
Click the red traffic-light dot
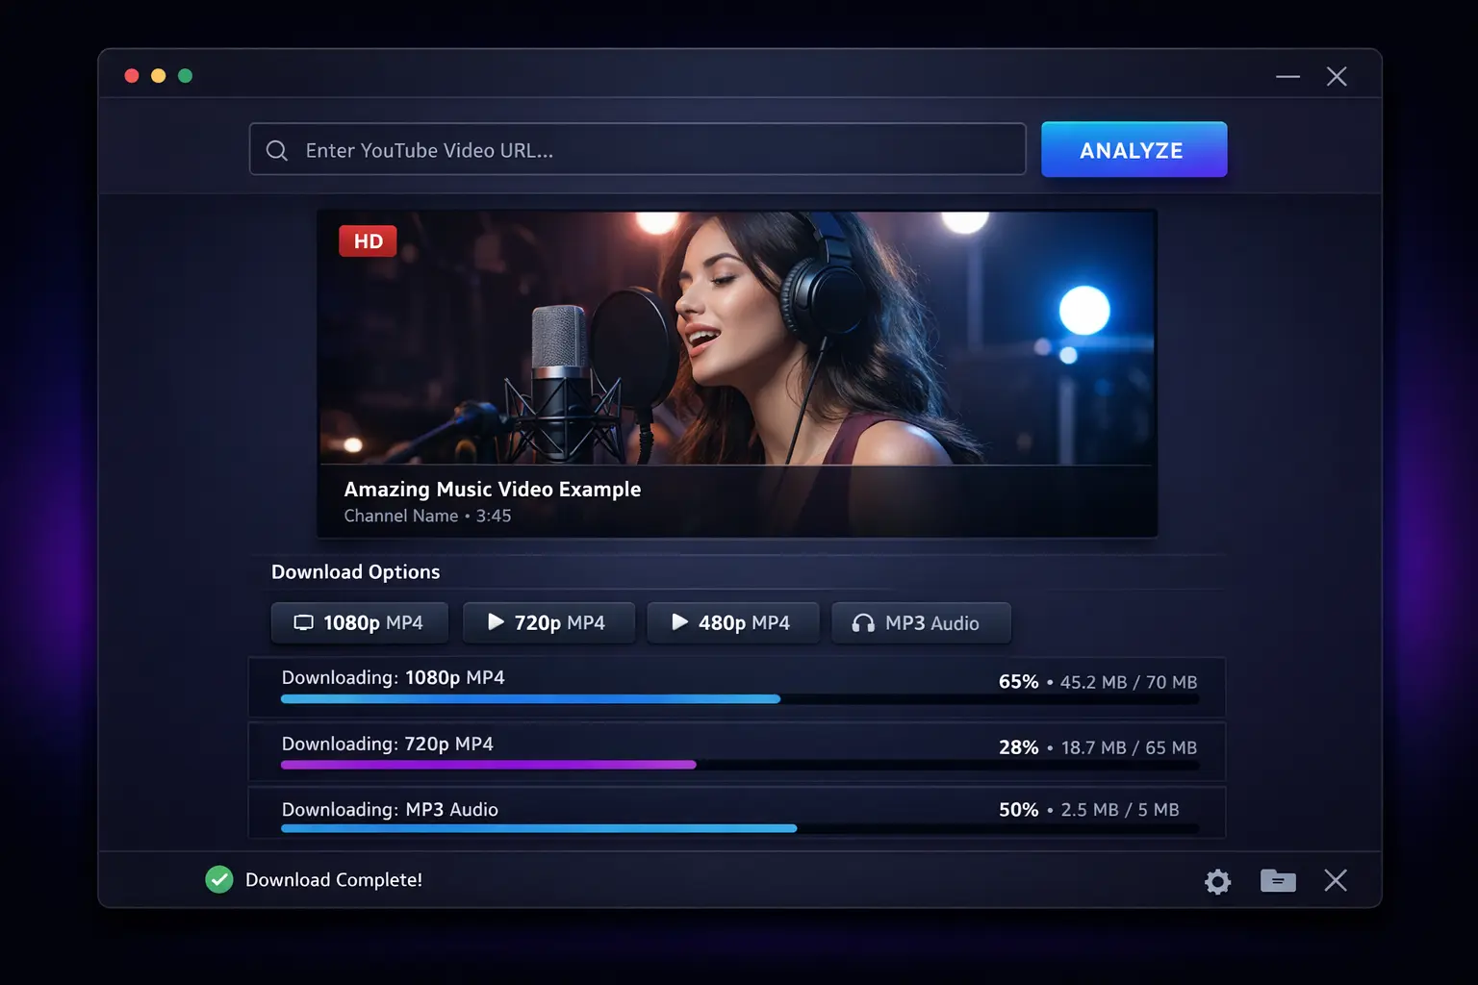point(132,76)
